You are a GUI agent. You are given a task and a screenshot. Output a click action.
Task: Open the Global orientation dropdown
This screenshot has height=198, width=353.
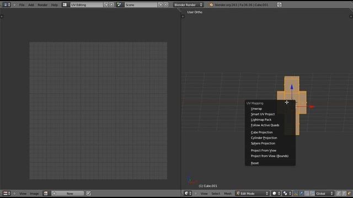pos(324,193)
